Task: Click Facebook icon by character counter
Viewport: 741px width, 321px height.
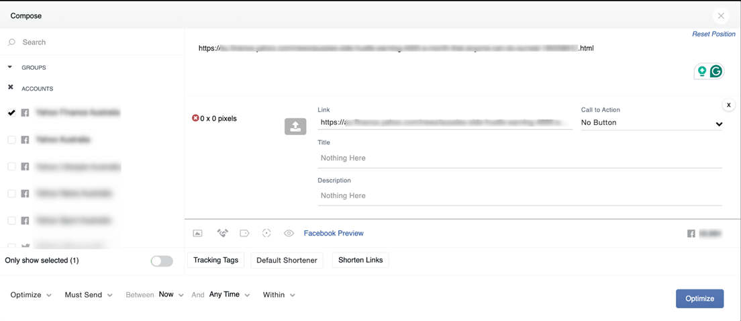Action: pyautogui.click(x=691, y=233)
